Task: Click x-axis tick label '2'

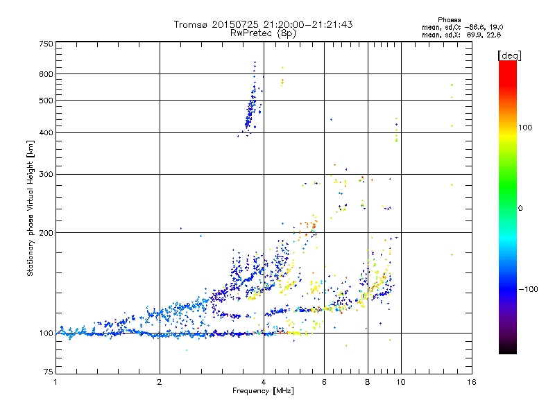Action: tap(160, 382)
